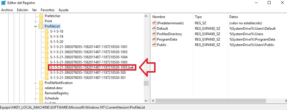287x110 pixels.
Task: Click folder icon of key ending -1001
Action: tap(46, 47)
